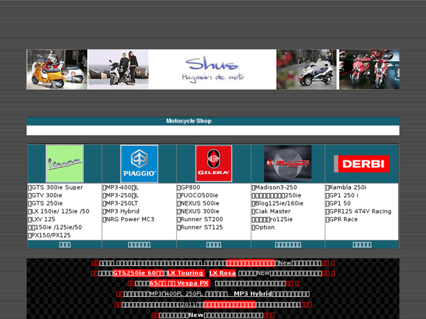
Task: Select MP3 Hybrid entry in Piaggio list
Action: pos(121,211)
